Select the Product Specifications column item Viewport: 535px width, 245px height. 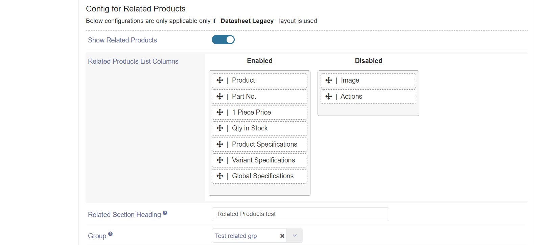[264, 144]
